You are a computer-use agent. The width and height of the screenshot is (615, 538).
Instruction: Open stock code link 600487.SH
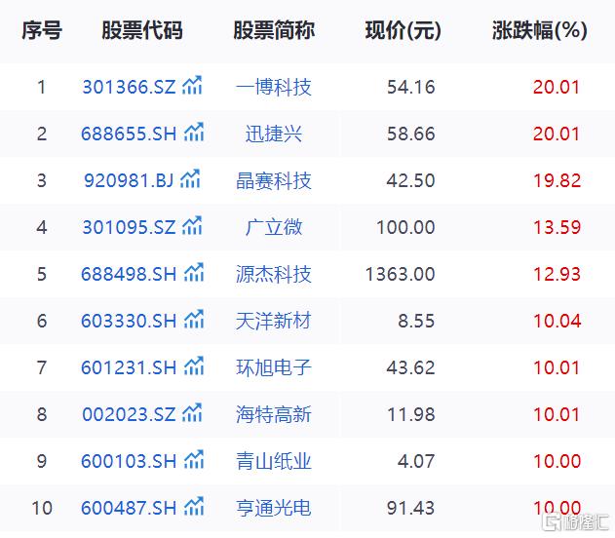[x=129, y=508]
